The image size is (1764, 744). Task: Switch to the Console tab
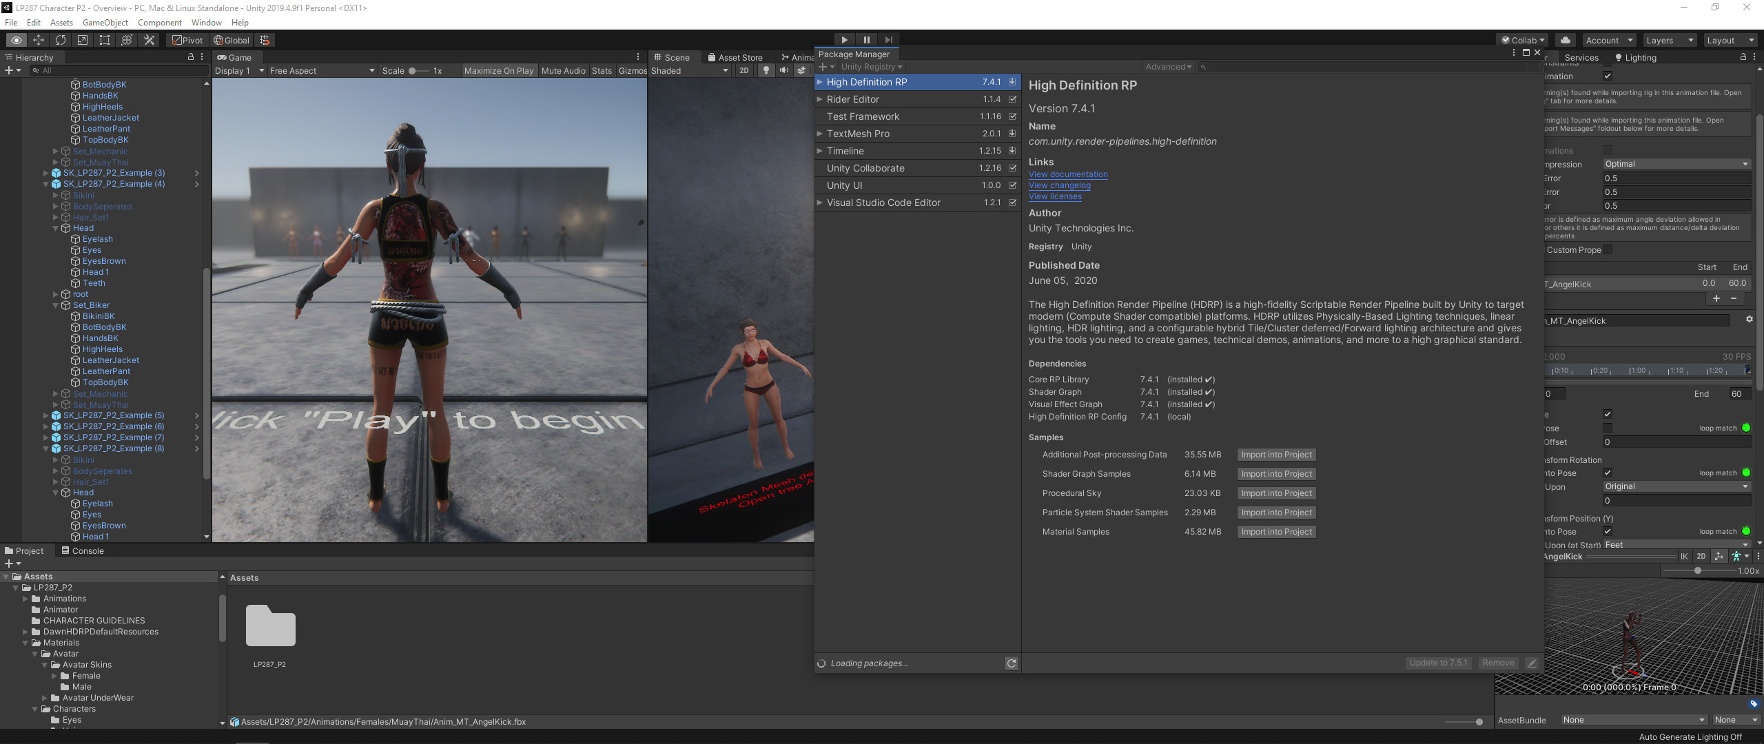pos(82,550)
